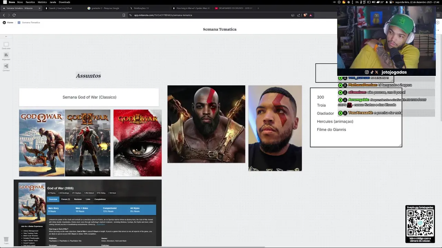Select the Connect tool
The height and width of the screenshot is (248, 442).
[6, 67]
